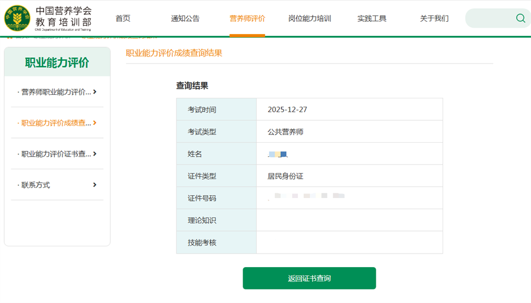Open 职业能力评价证书查 sidebar link
The image size is (531, 303).
[x=56, y=154]
